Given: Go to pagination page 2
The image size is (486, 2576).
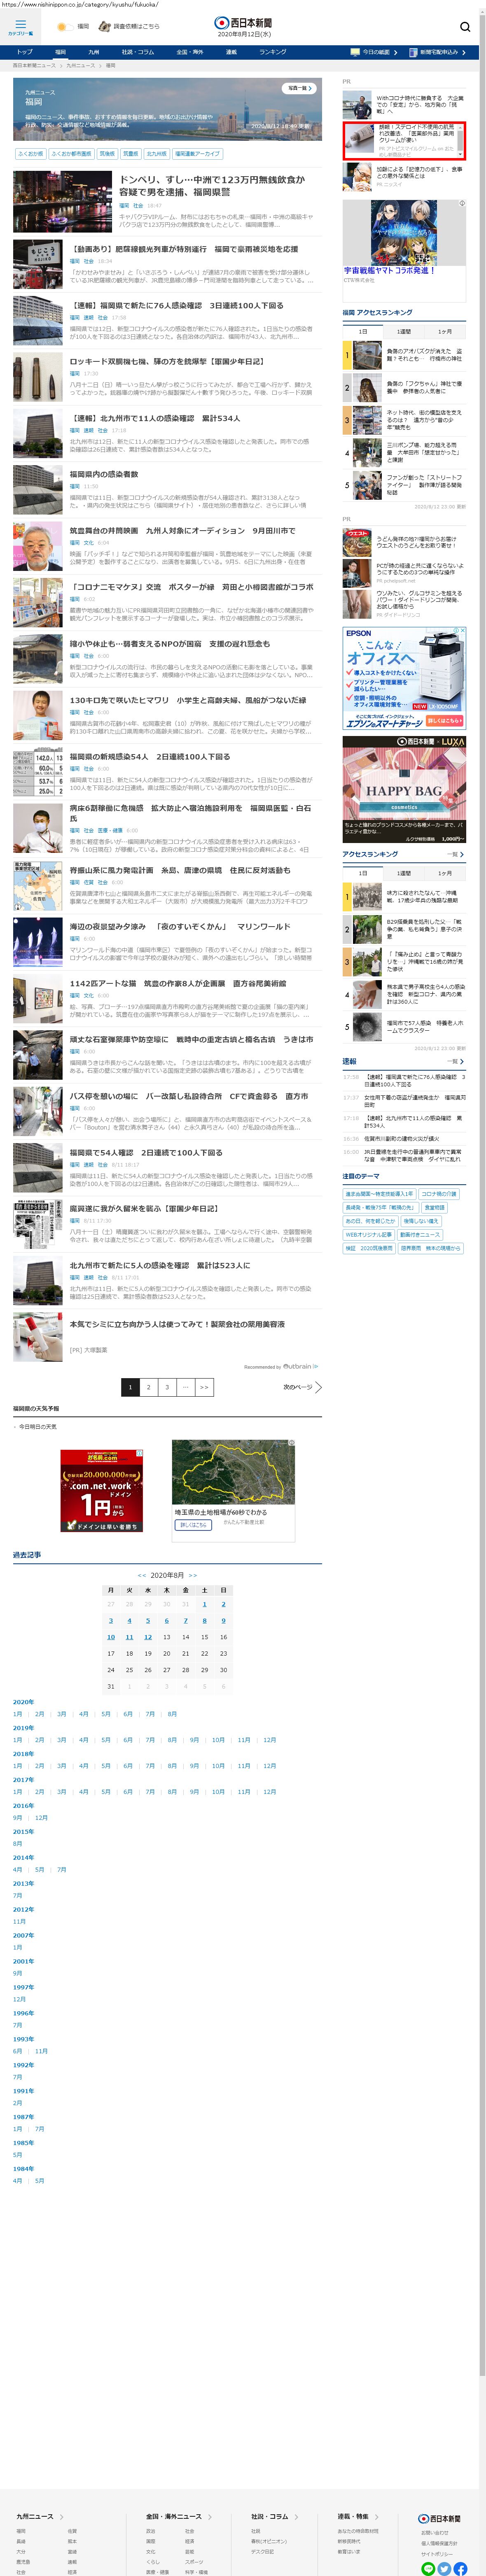Looking at the screenshot, I should tap(148, 1387).
